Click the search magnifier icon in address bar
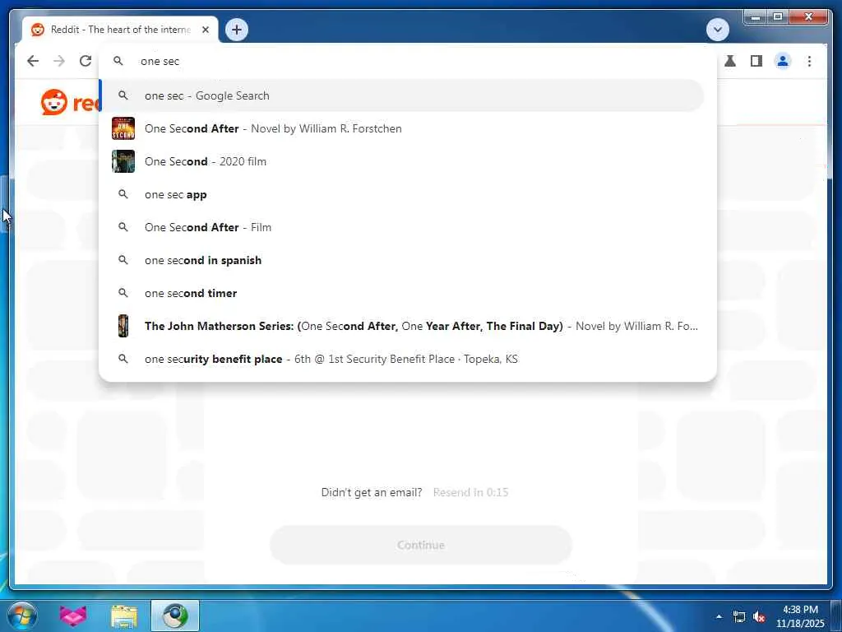Viewport: 842px width, 632px height. pos(118,61)
